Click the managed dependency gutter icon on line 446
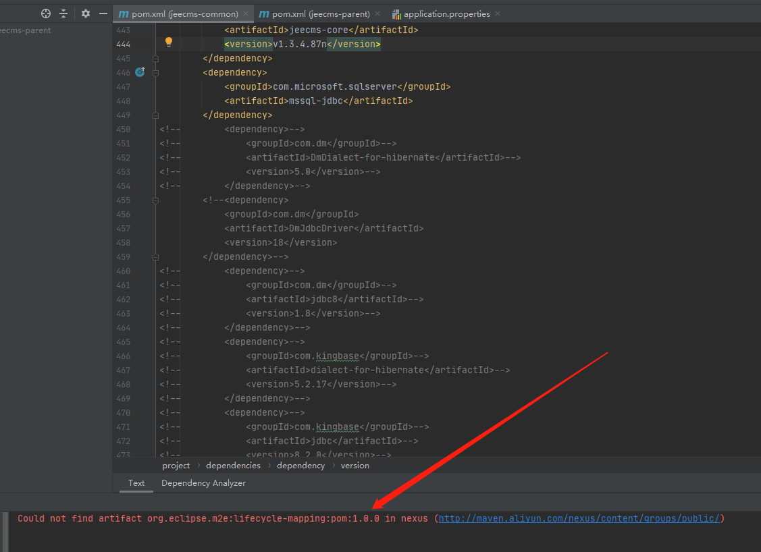This screenshot has width=761, height=552. click(140, 72)
